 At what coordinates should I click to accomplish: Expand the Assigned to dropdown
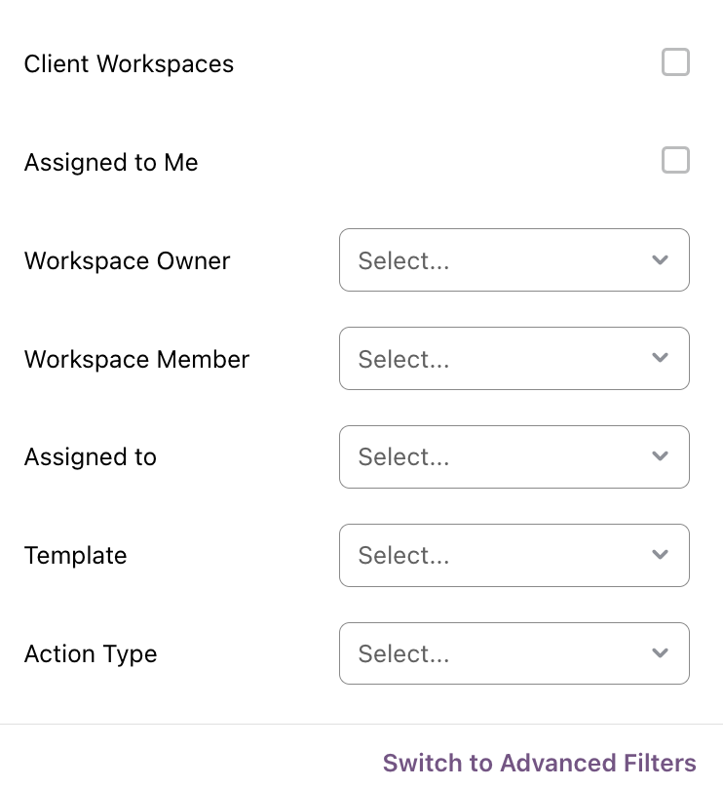click(x=514, y=456)
